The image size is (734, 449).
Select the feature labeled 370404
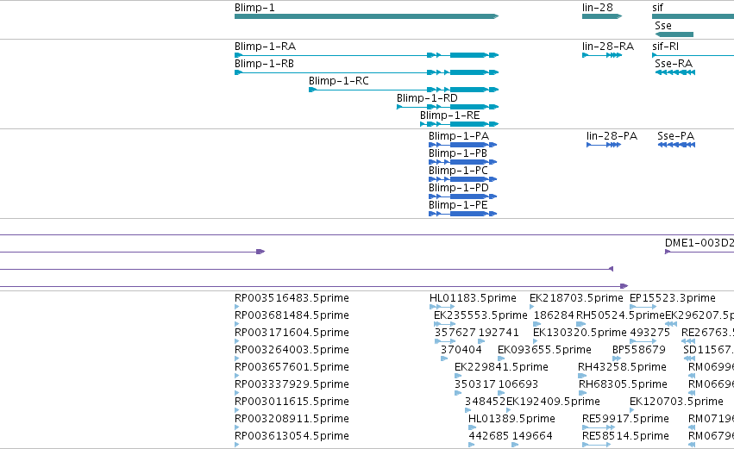461,350
